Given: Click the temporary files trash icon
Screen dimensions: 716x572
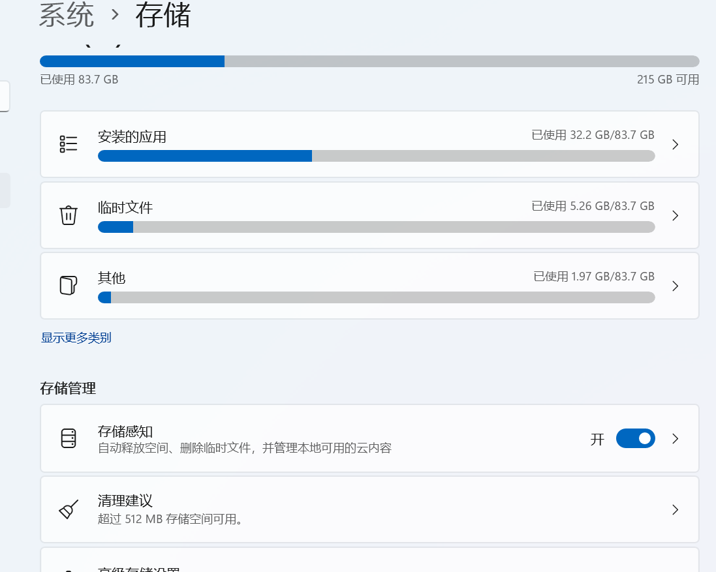Looking at the screenshot, I should pos(69,215).
